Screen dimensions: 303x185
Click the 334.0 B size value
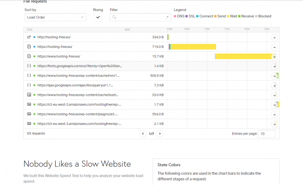point(158,37)
